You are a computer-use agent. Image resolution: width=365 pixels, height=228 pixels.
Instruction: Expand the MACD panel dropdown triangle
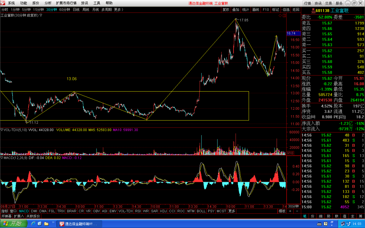click(2, 158)
